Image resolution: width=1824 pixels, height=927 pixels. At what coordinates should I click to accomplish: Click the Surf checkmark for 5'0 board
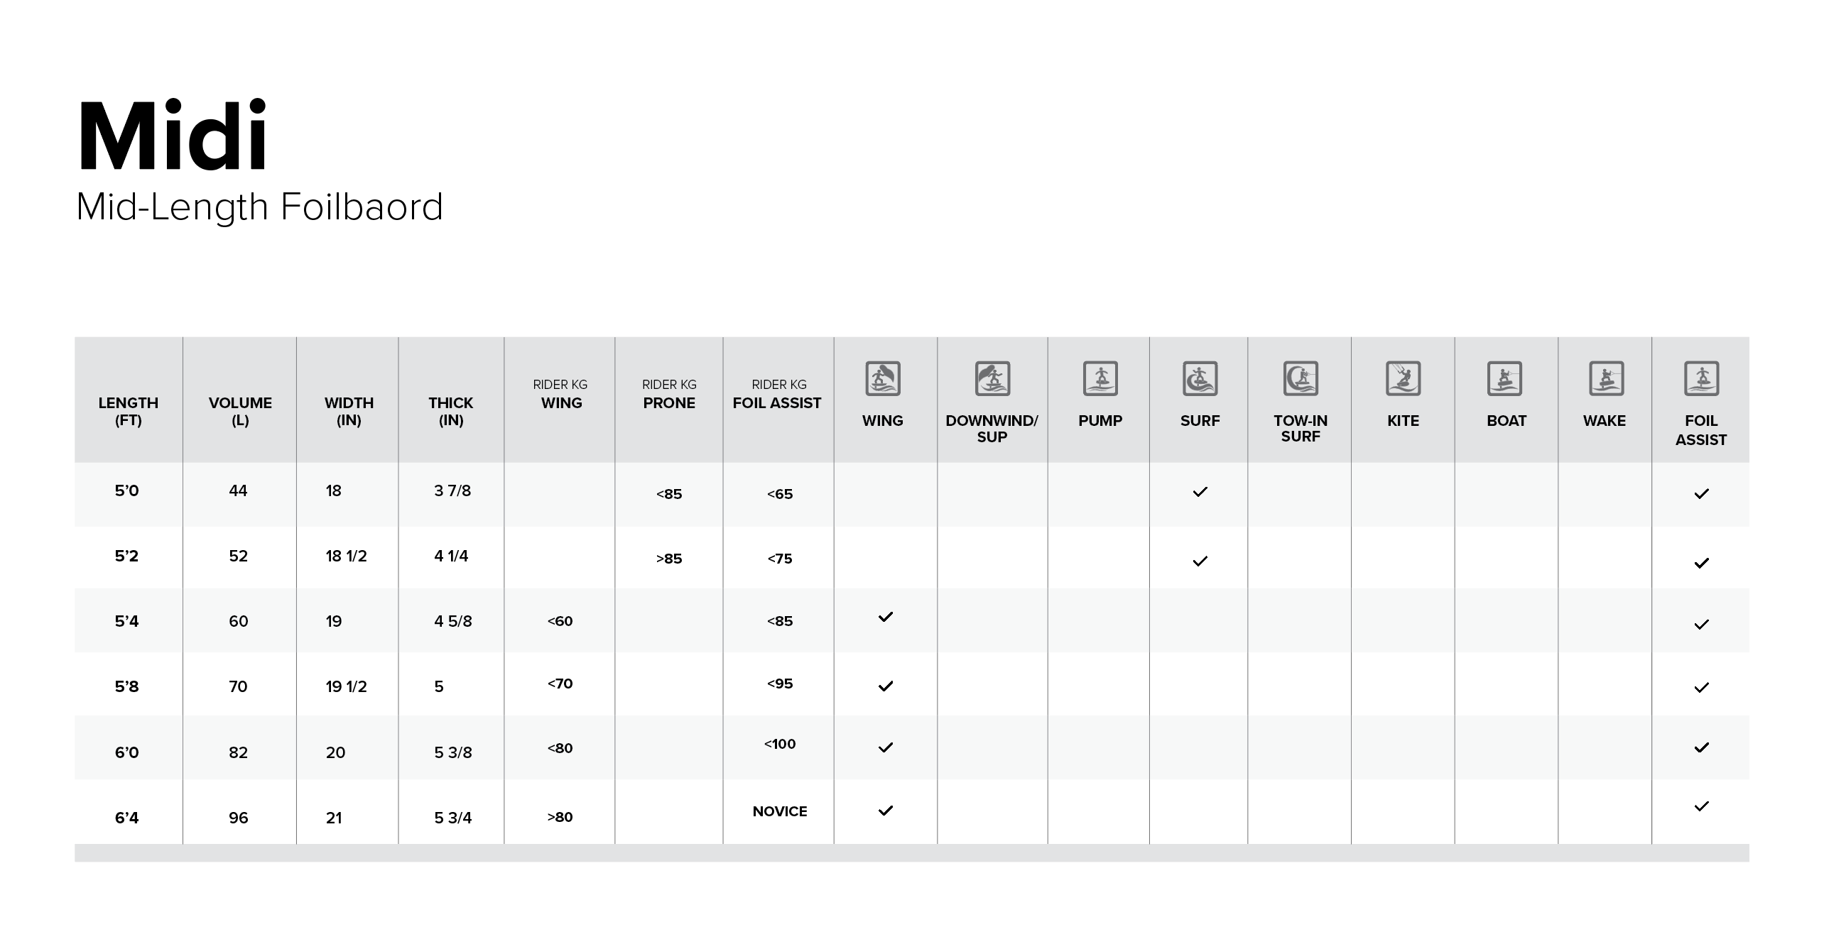(x=1200, y=492)
